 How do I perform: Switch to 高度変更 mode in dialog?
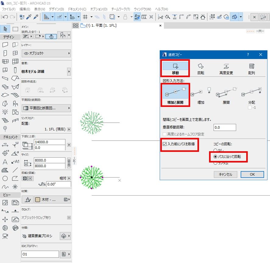[x=226, y=69]
